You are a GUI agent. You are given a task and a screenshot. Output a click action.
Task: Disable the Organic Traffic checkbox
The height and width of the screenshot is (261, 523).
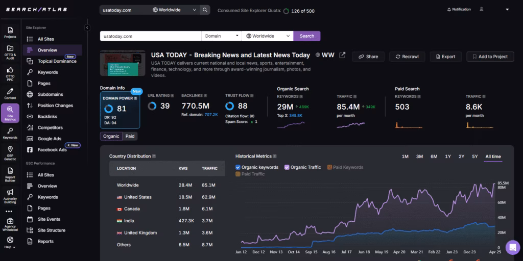(287, 167)
